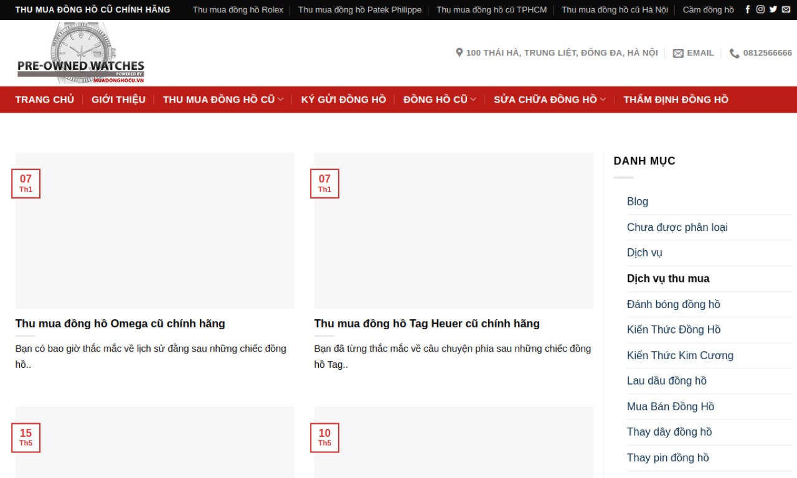Open Kiến Thức Đồng Hồ category
Viewport: 797px width, 478px height.
click(x=674, y=330)
